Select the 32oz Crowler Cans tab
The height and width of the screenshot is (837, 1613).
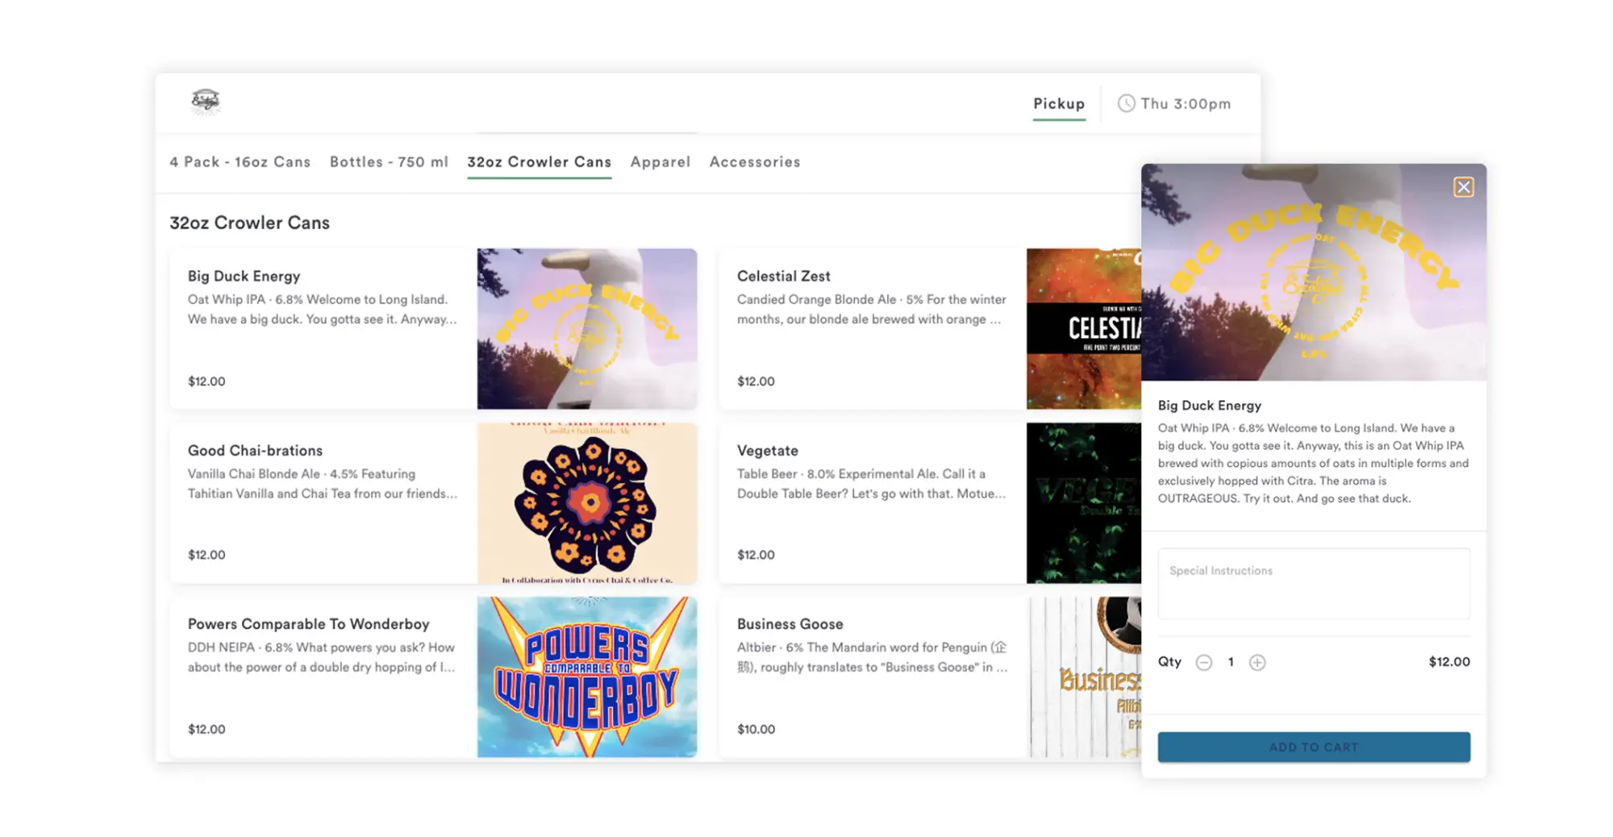539,162
